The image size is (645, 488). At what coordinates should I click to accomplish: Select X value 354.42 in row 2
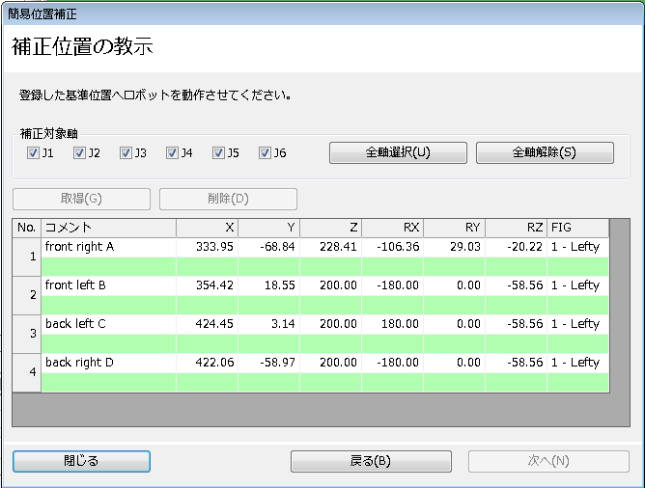207,285
